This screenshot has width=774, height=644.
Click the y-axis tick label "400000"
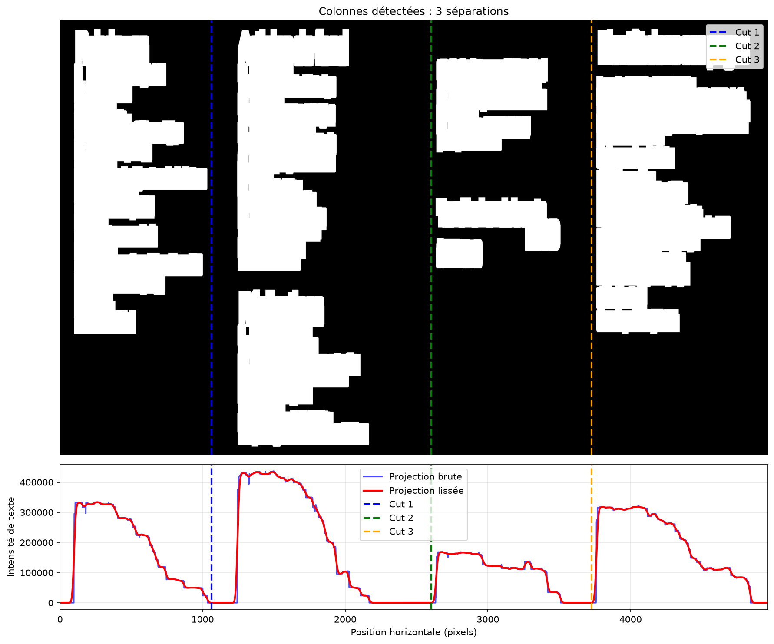(37, 482)
